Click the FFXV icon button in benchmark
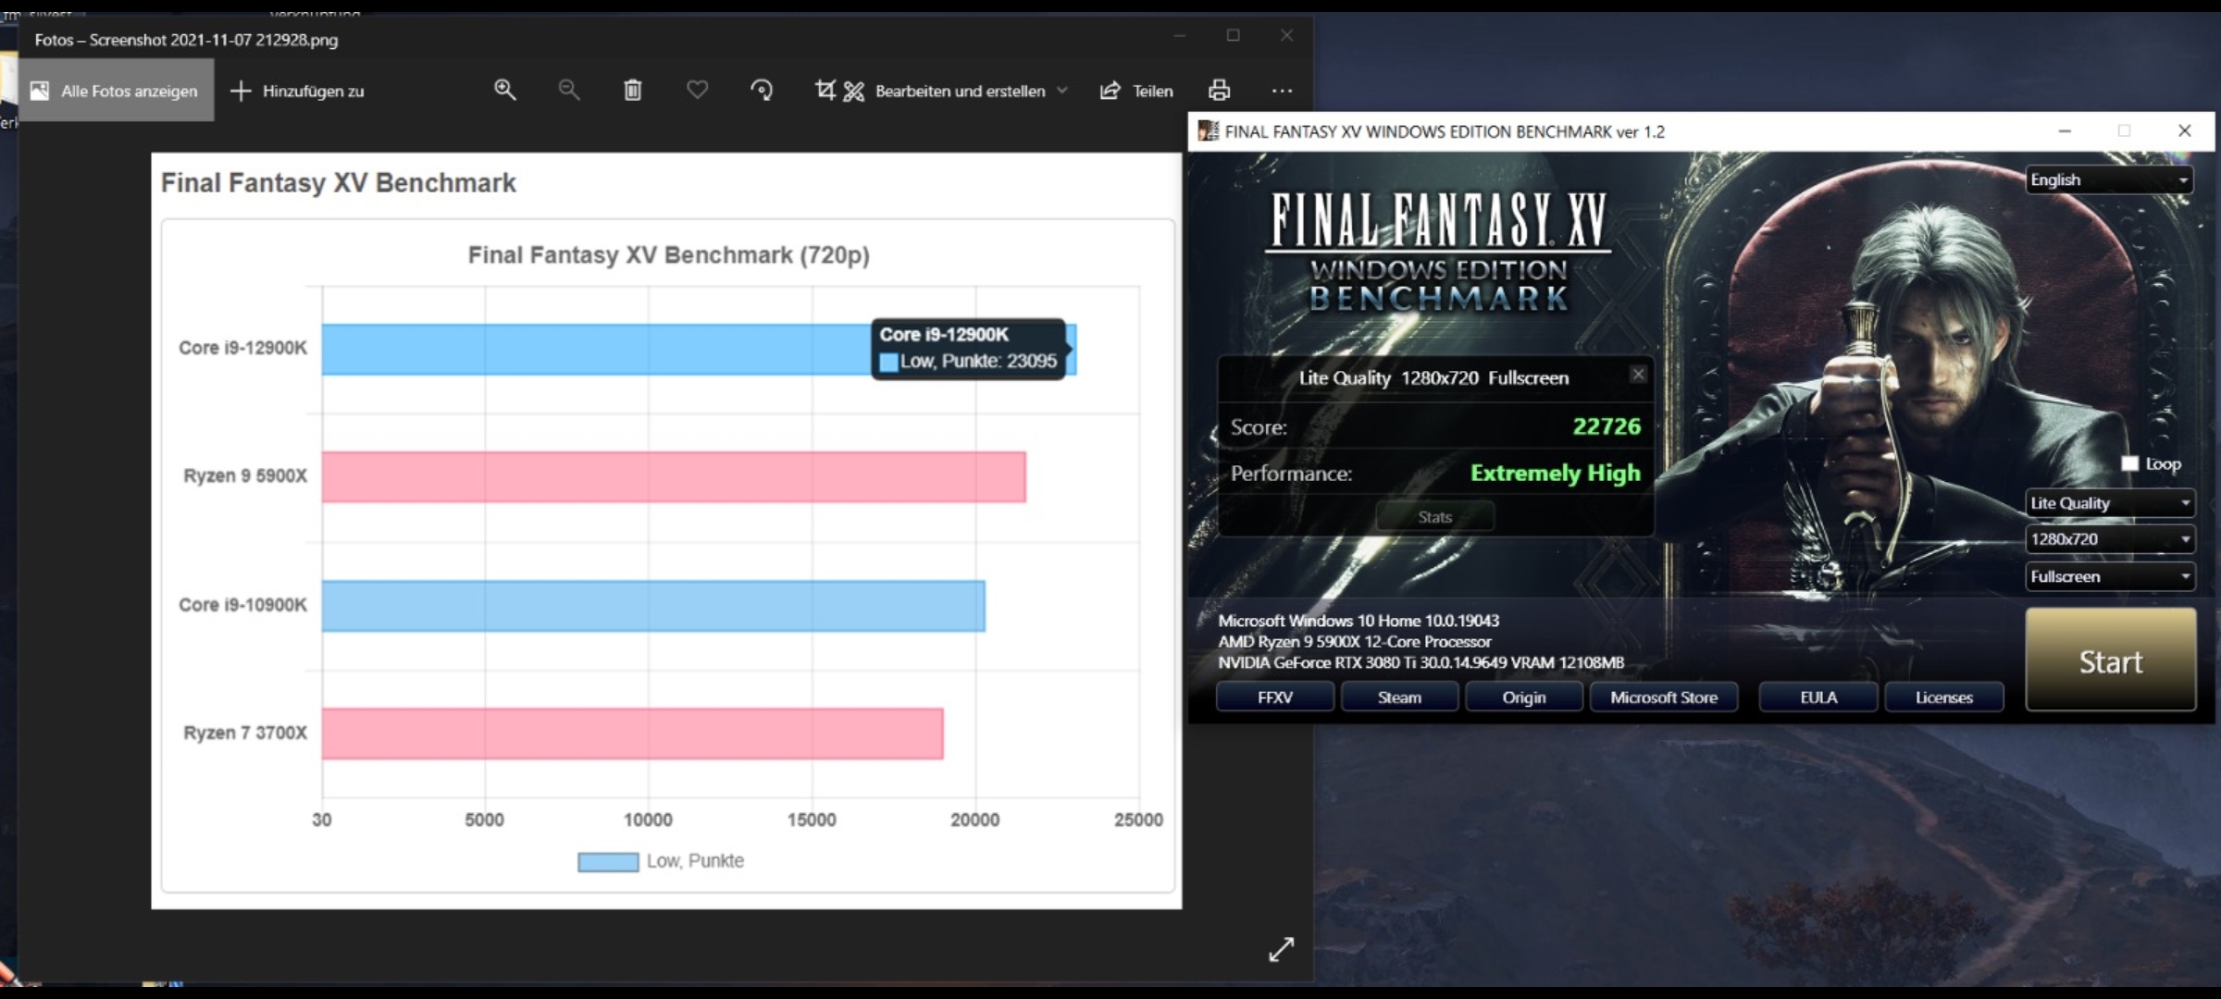 (x=1272, y=697)
